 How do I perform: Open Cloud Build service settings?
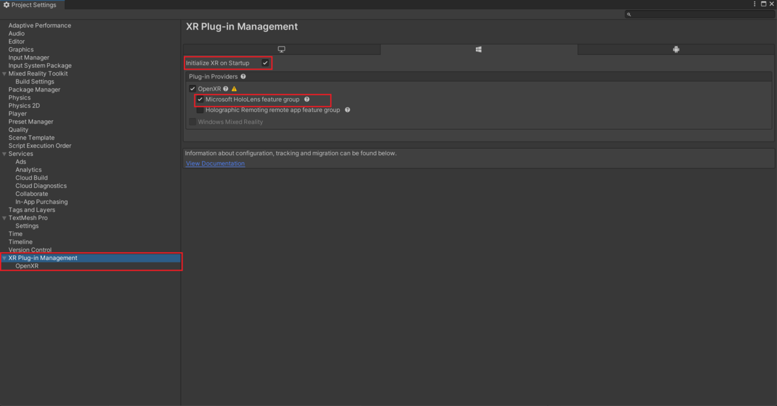[32, 178]
